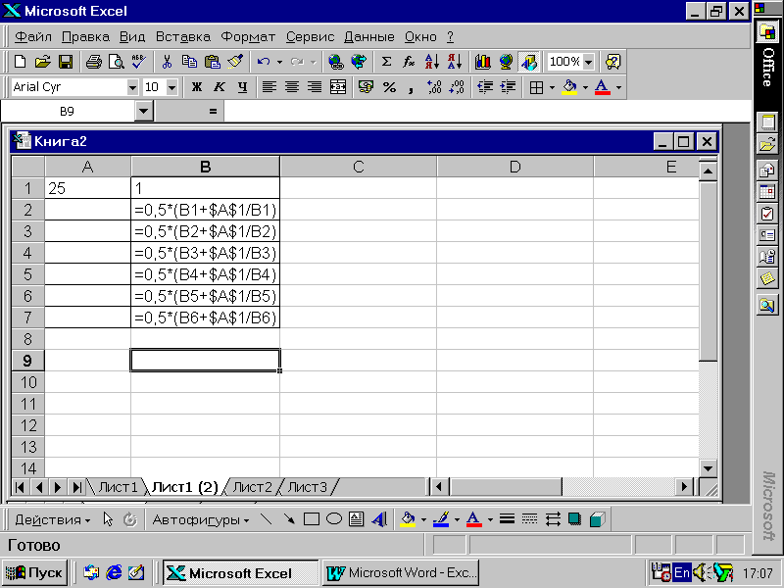Click the Open file folder icon

coord(43,62)
